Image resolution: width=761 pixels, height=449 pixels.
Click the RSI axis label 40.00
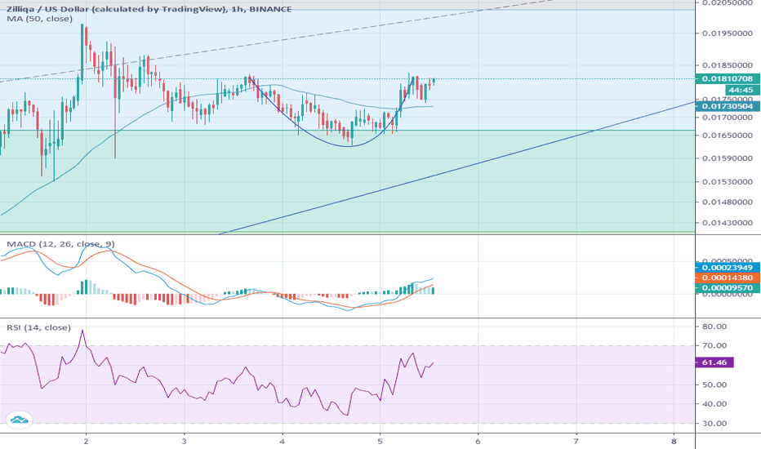[714, 404]
